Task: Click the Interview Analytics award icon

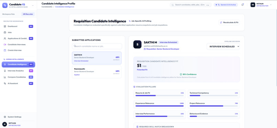Action: point(5,71)
